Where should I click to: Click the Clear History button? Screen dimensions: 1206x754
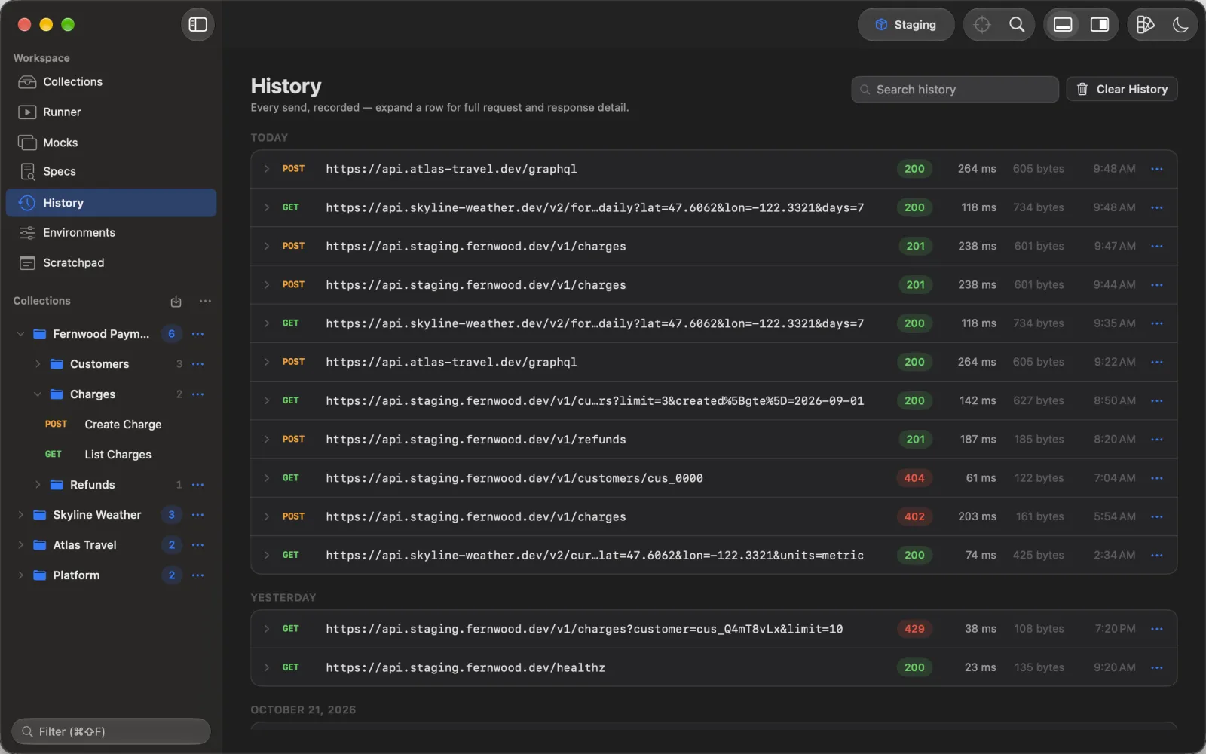pos(1122,89)
